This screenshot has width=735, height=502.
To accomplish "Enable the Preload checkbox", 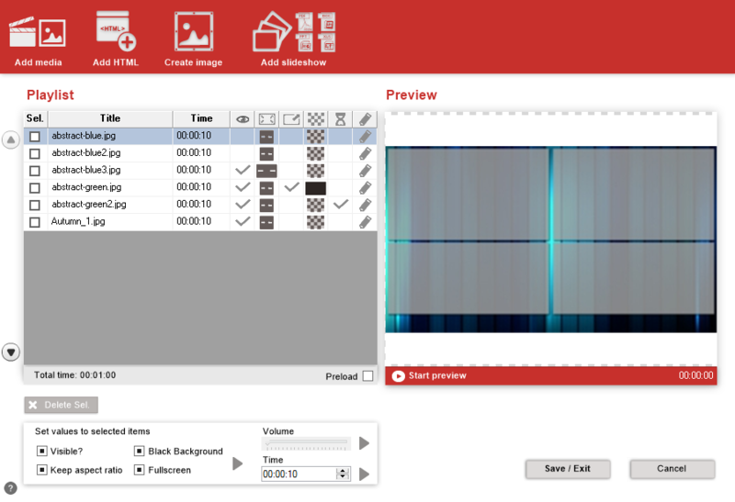I will [368, 376].
